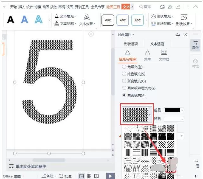
Task: Click the 查找 search box
Action: (145, 7)
